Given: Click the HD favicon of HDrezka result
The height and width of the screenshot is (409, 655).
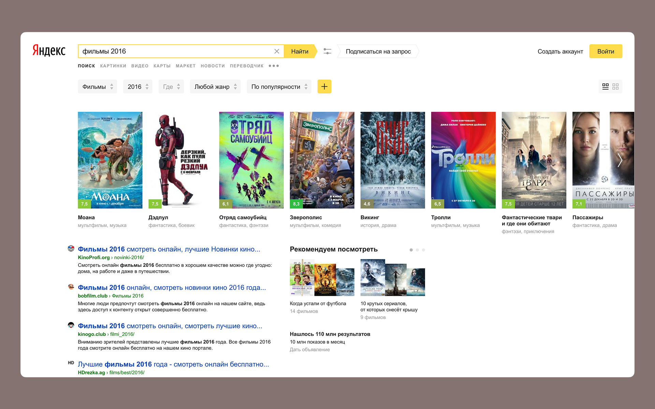Looking at the screenshot, I should point(71,363).
